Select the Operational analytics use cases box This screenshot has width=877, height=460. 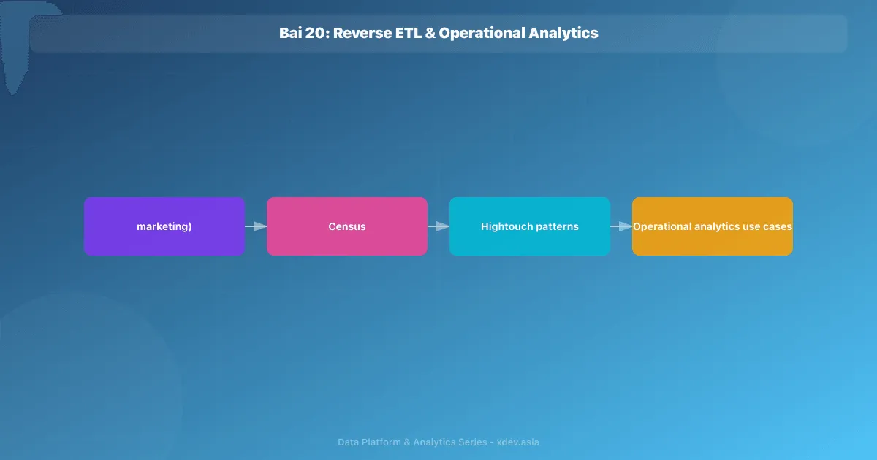713,226
